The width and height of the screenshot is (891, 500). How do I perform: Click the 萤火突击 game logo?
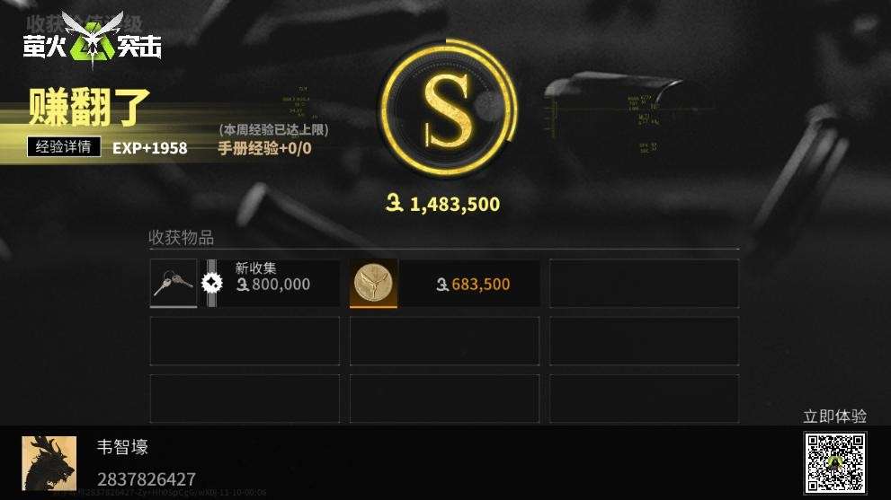pyautogui.click(x=92, y=39)
